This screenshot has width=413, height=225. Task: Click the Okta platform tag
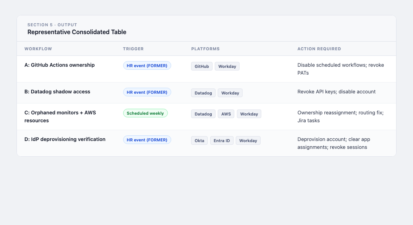coord(199,141)
